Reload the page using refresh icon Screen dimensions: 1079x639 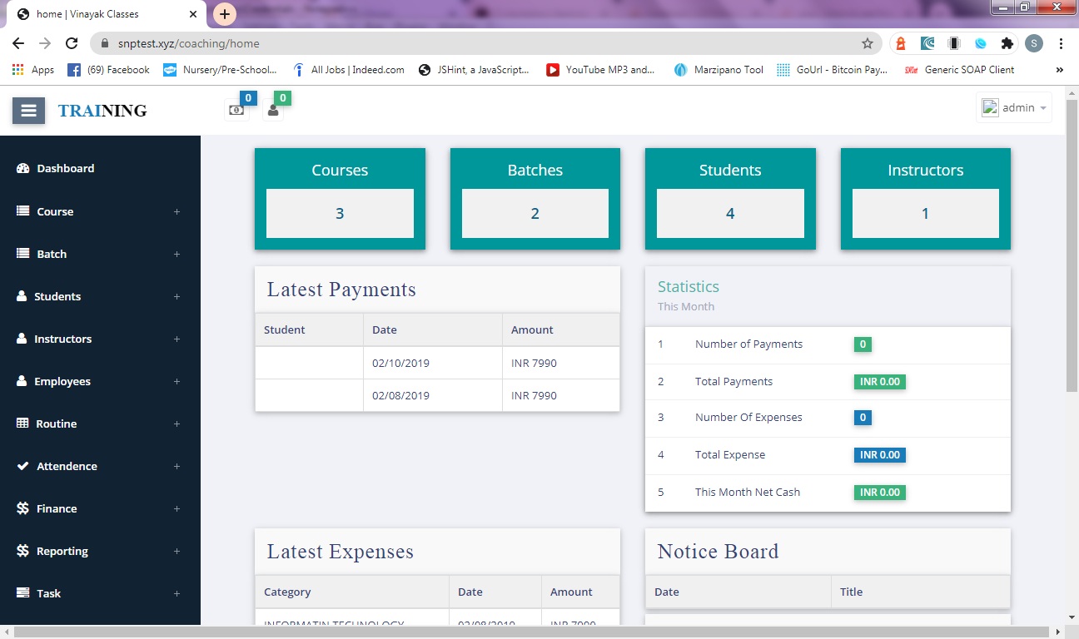point(72,43)
